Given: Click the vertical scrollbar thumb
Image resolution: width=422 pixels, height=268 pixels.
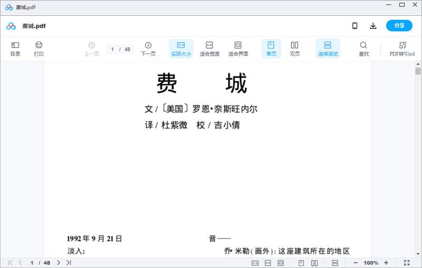Looking at the screenshot, I should (x=418, y=71).
